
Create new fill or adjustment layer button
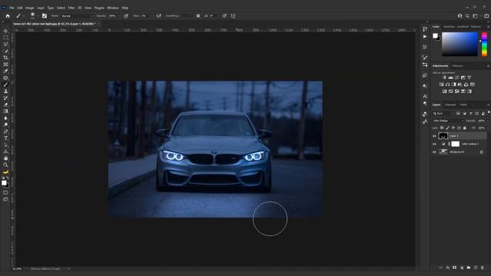click(x=462, y=268)
